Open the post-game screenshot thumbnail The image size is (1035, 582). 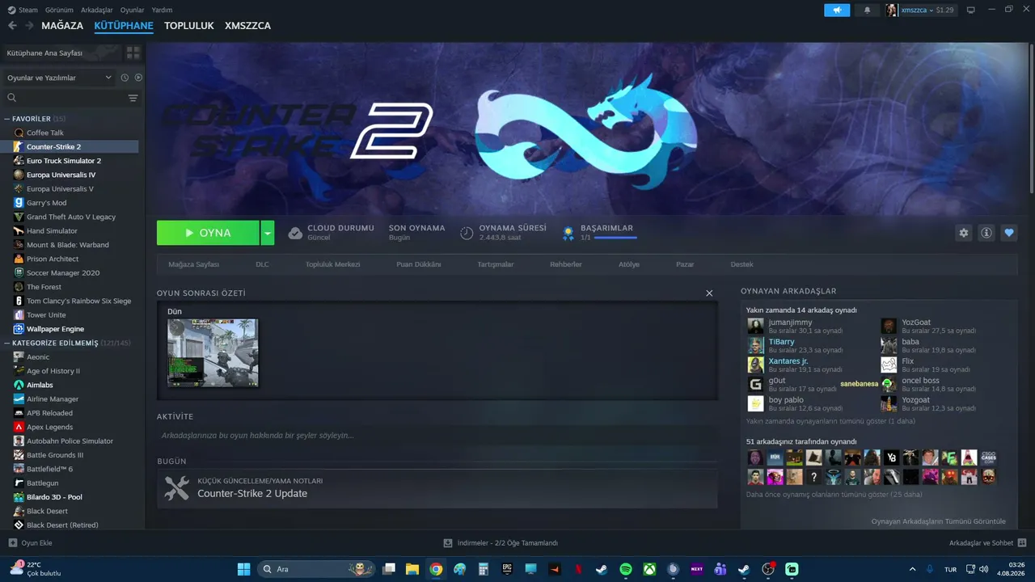pos(213,352)
